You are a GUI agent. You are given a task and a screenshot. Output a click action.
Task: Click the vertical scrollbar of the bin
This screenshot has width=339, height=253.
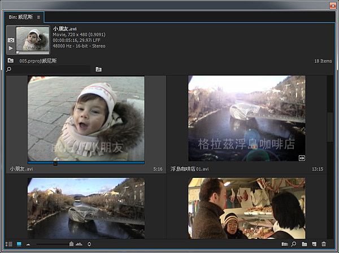pyautogui.click(x=330, y=127)
